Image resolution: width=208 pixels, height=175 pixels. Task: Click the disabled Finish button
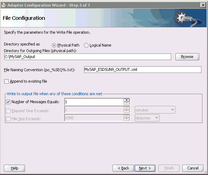pyautogui.click(x=169, y=168)
